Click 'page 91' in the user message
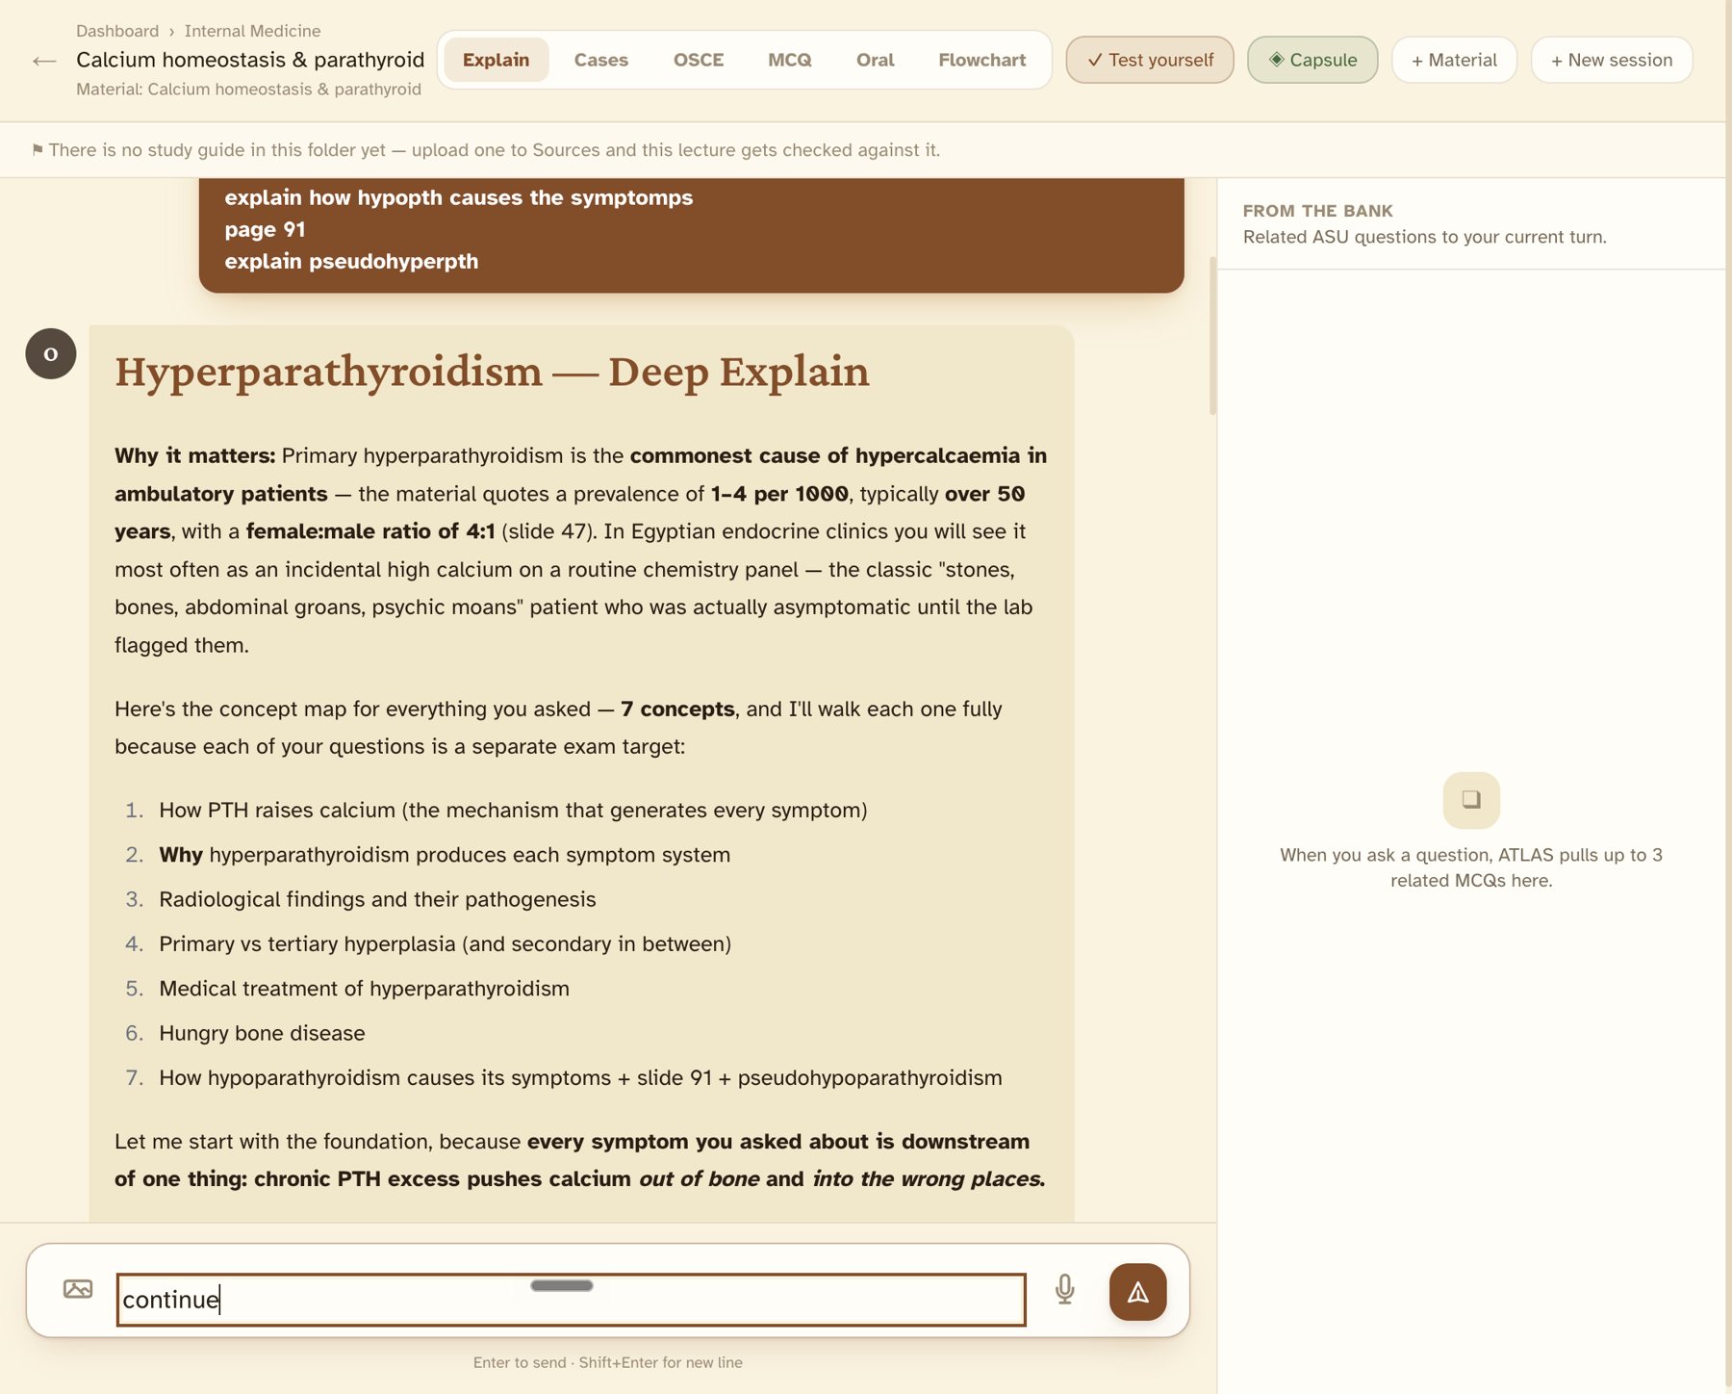The height and width of the screenshot is (1394, 1732). pos(265,229)
